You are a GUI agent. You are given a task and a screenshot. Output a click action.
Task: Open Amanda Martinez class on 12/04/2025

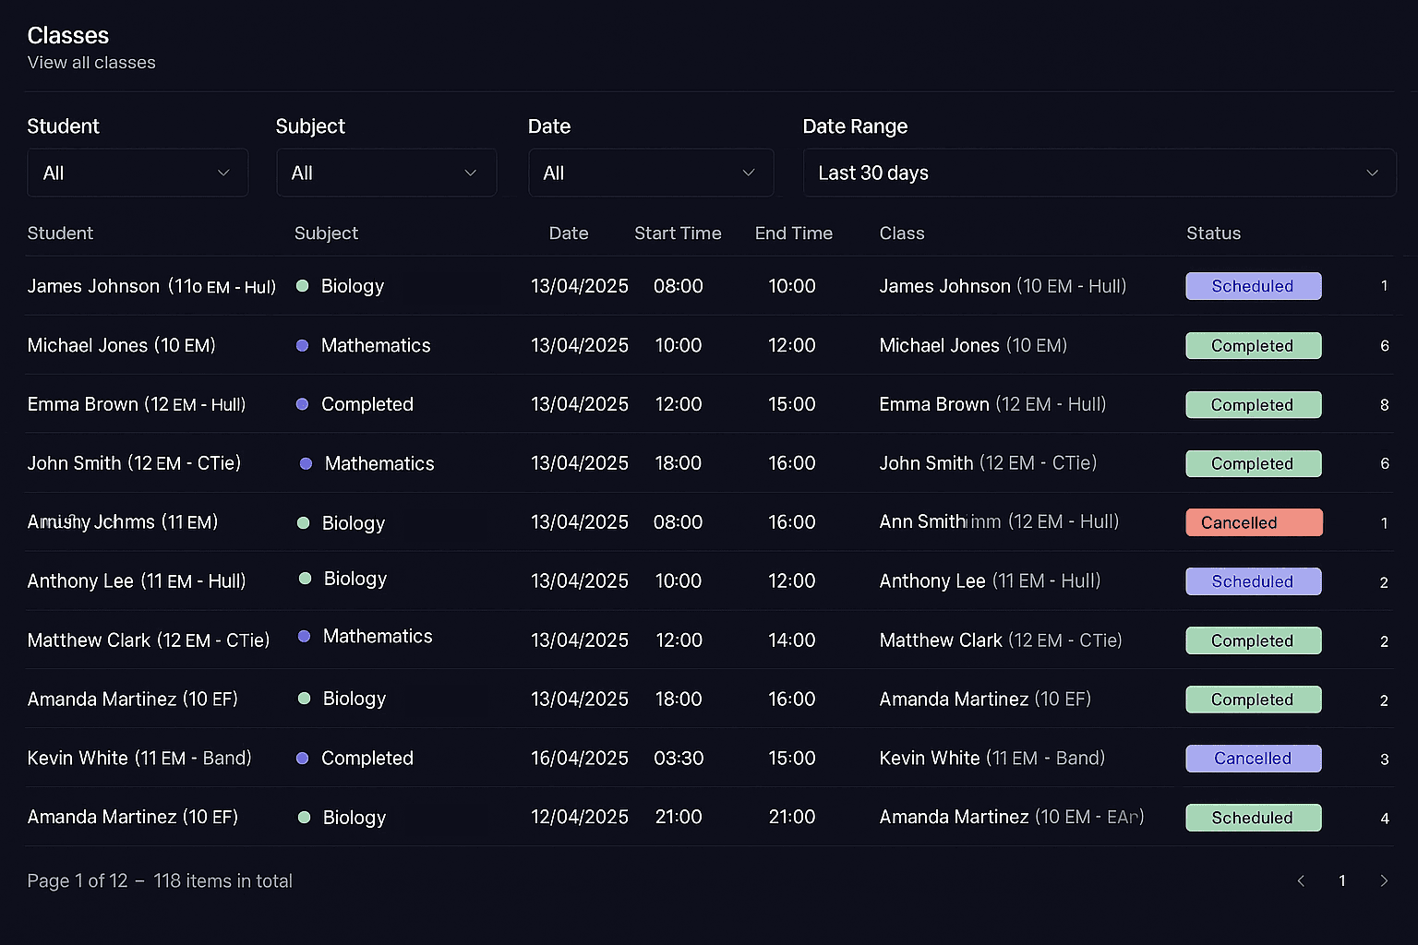tap(1011, 818)
